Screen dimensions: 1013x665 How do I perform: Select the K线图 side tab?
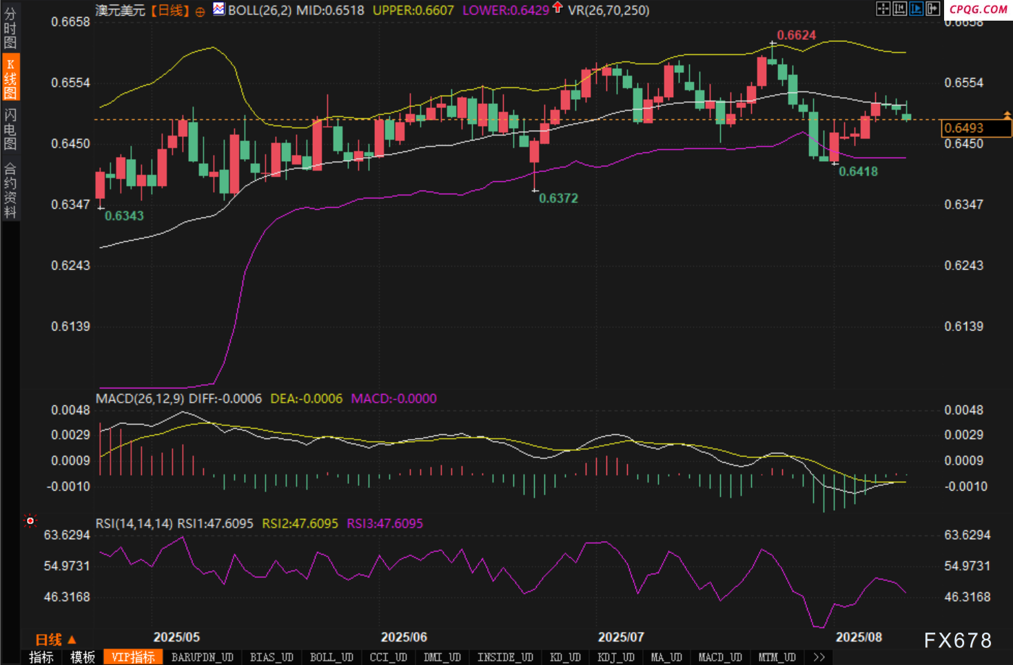click(10, 77)
